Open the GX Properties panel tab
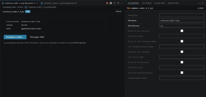The height and width of the screenshot is (97, 206). point(133,3)
